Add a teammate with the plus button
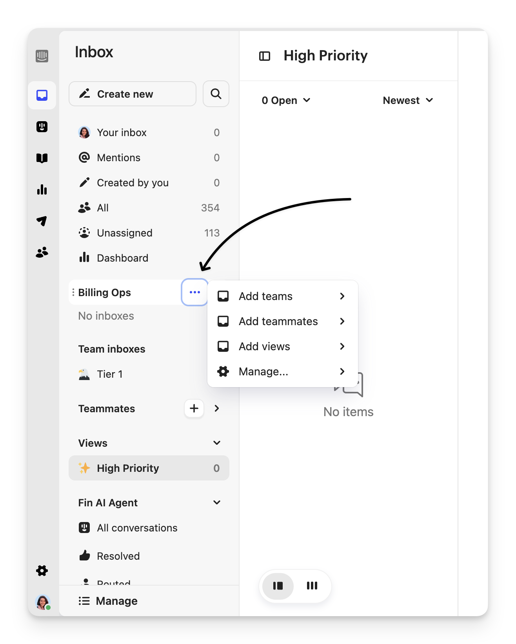 point(194,409)
